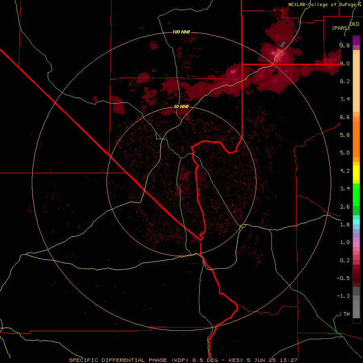The height and width of the screenshot is (363, 363).
Task: Click the 1.8 color scale value
Action: 345,225
